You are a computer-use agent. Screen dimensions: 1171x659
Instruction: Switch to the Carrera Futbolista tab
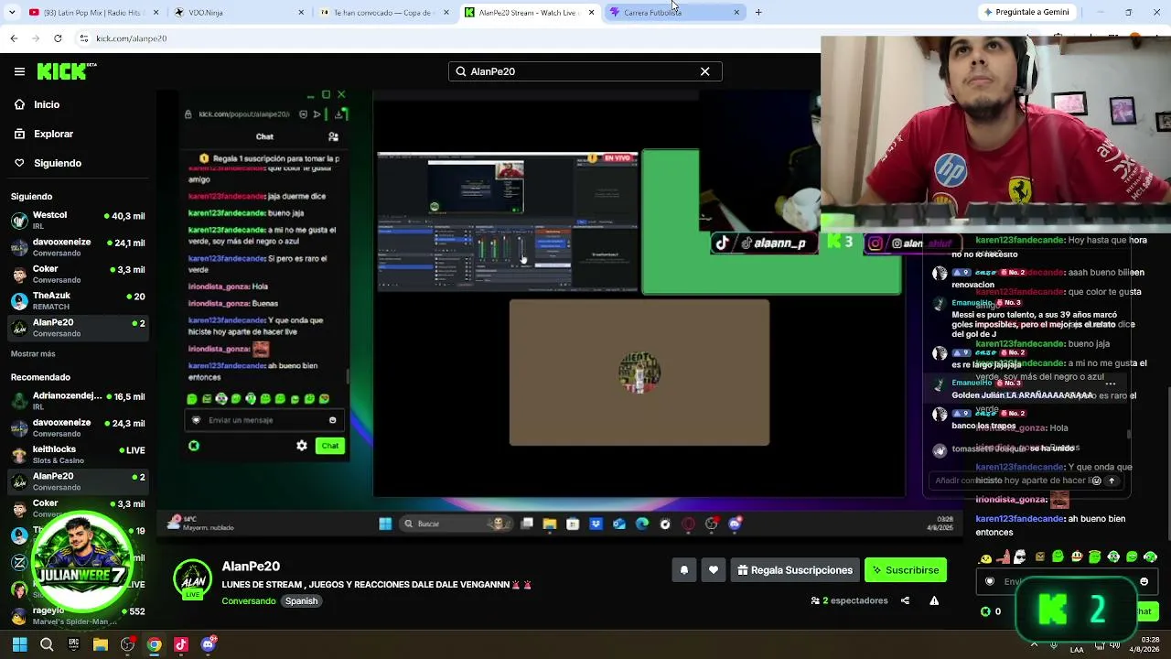pyautogui.click(x=675, y=12)
